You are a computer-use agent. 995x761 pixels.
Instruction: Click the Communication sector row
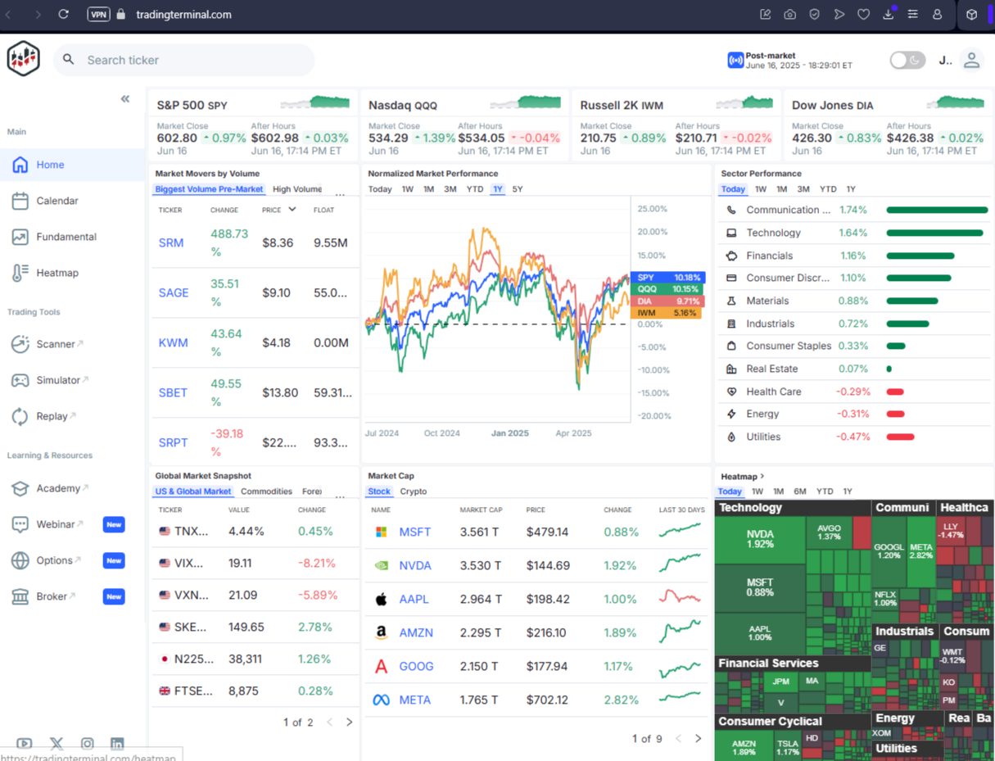[855, 210]
